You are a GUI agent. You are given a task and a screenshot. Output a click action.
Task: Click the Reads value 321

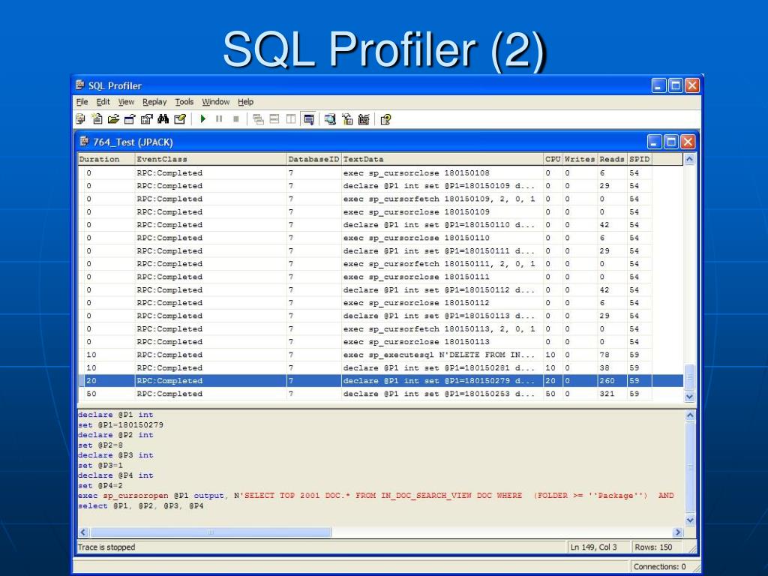[x=607, y=394]
